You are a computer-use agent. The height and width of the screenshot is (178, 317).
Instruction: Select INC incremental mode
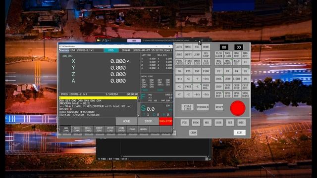pyautogui.click(x=197, y=47)
